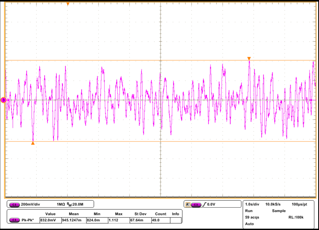The width and height of the screenshot is (319, 230).
Task: Open the 200mV/div vertical scale setting
Action: click(30, 204)
